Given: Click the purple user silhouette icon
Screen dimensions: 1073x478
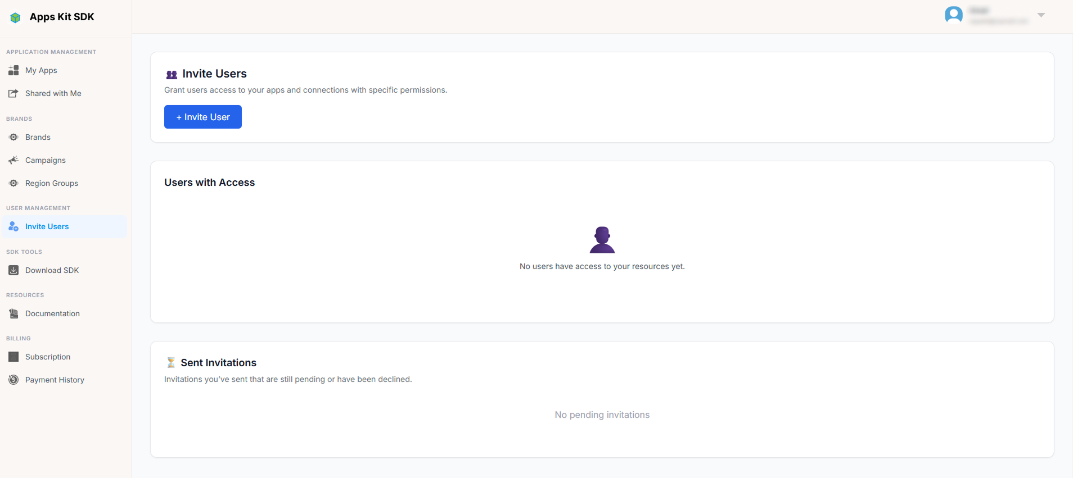Looking at the screenshot, I should [x=602, y=240].
